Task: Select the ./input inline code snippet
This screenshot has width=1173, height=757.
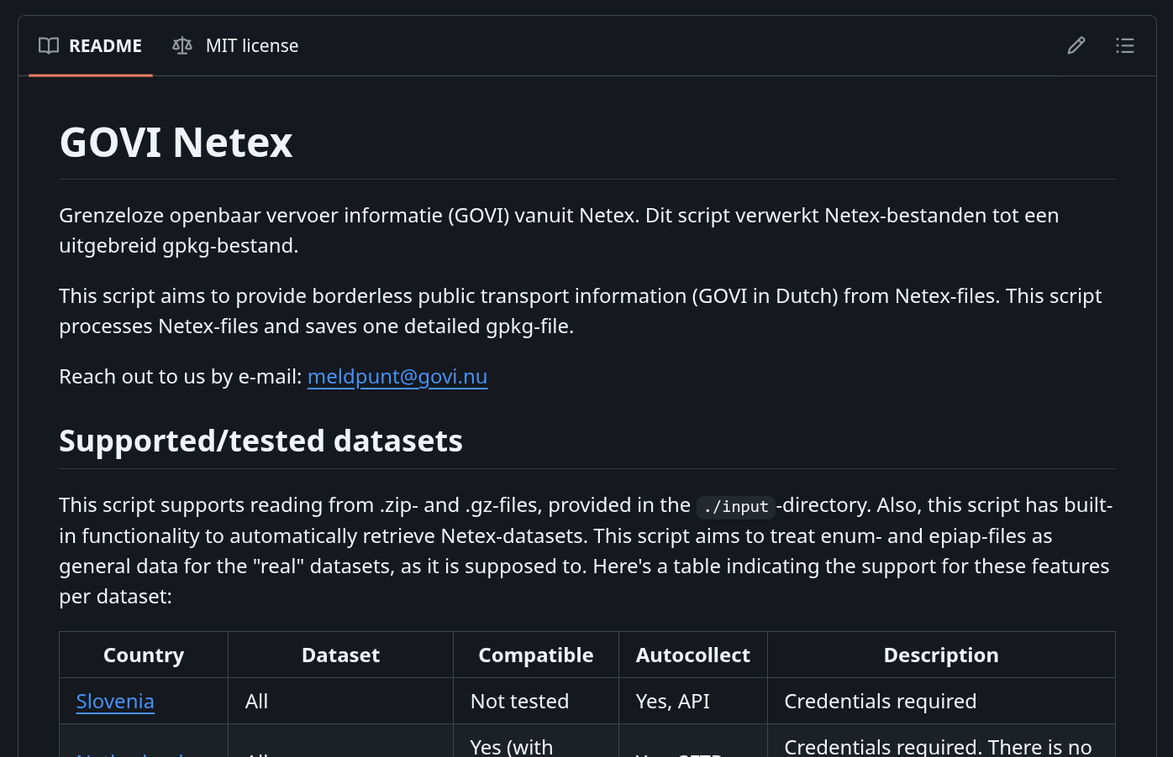Action: coord(735,507)
